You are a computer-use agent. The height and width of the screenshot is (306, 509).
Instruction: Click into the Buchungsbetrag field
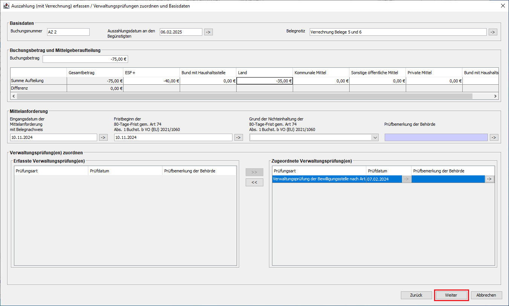click(86, 59)
